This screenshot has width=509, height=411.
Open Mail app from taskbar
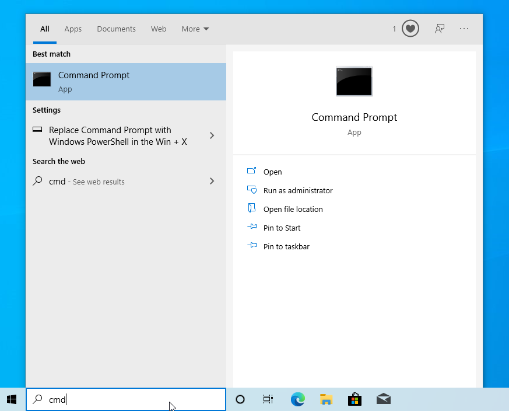[384, 399]
